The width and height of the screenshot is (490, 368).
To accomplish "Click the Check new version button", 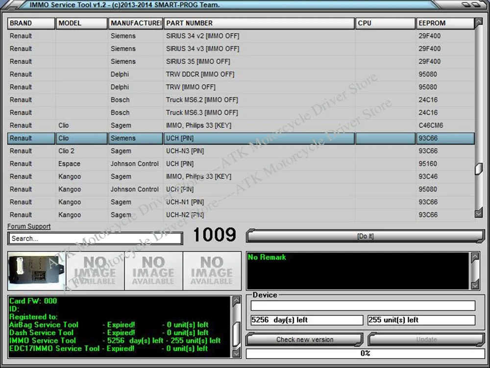I will [x=305, y=340].
